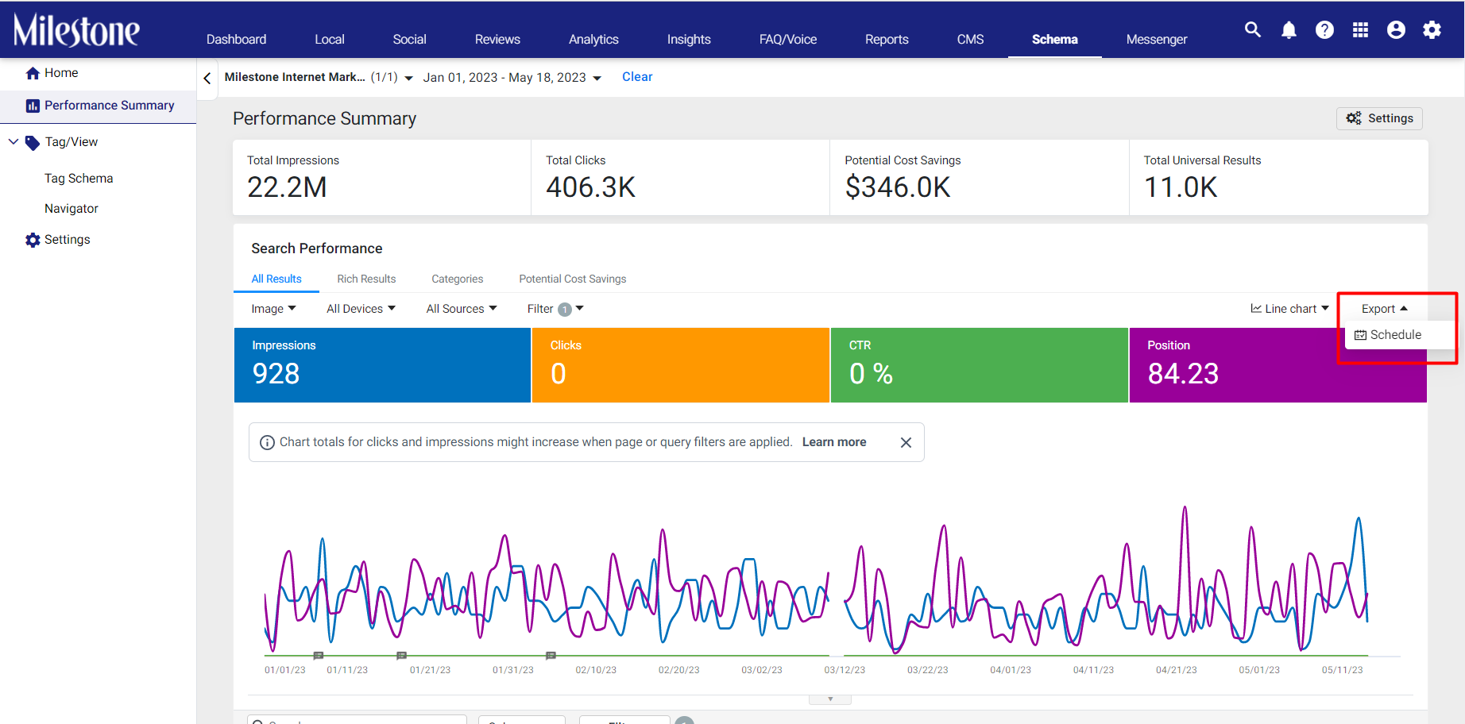Switch to the Categories tab
Viewport: 1465px width, 724px height.
tap(458, 279)
